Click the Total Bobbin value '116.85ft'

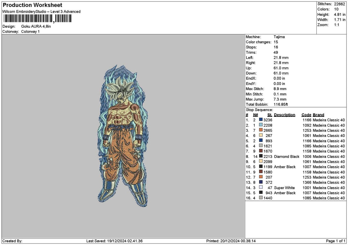281,105
